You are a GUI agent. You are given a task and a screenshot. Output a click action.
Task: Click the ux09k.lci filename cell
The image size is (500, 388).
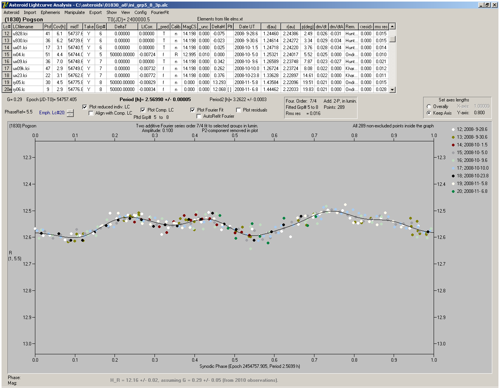pyautogui.click(x=27, y=69)
